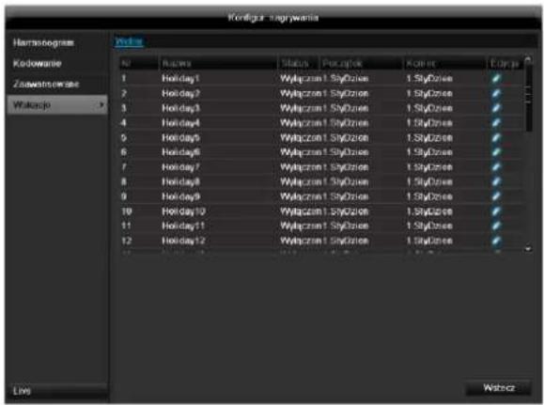
Task: Edit the Holiday4 entry pencil icon
Action: pos(496,123)
